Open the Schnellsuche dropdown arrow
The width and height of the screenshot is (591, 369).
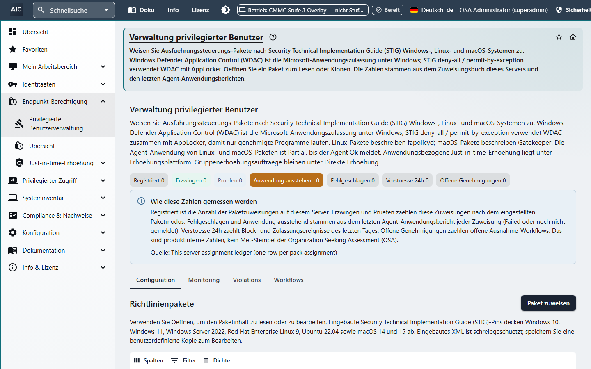pos(106,10)
